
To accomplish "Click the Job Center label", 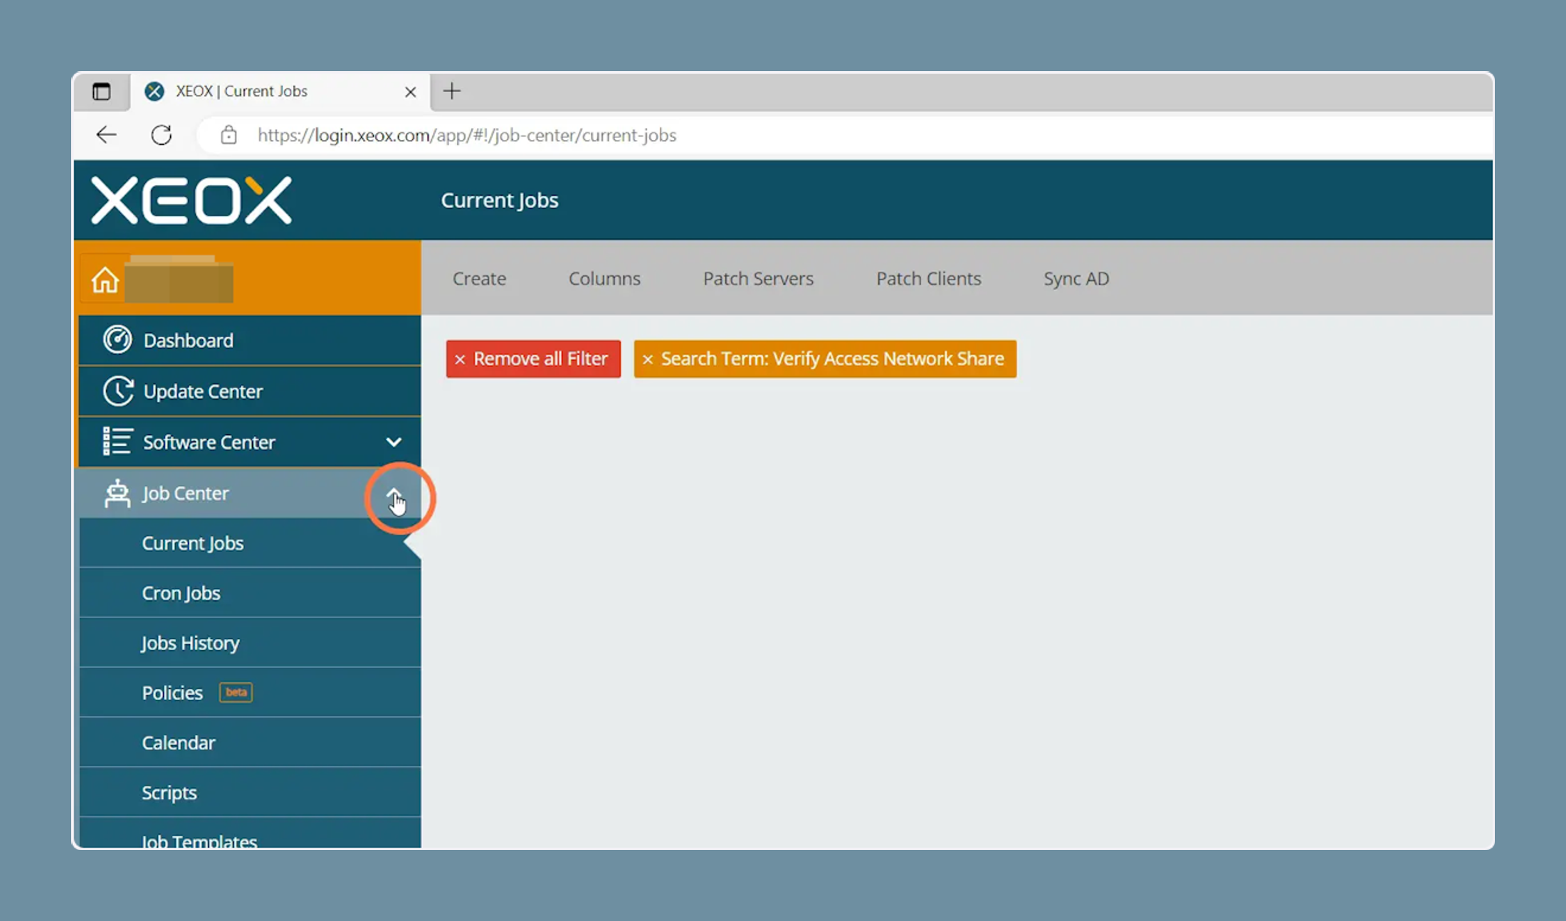I will pos(185,493).
